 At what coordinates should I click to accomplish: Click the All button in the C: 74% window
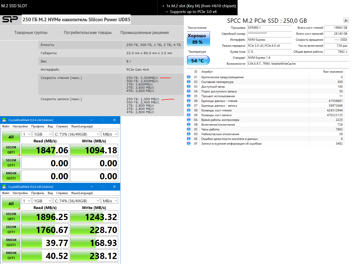[11, 204]
